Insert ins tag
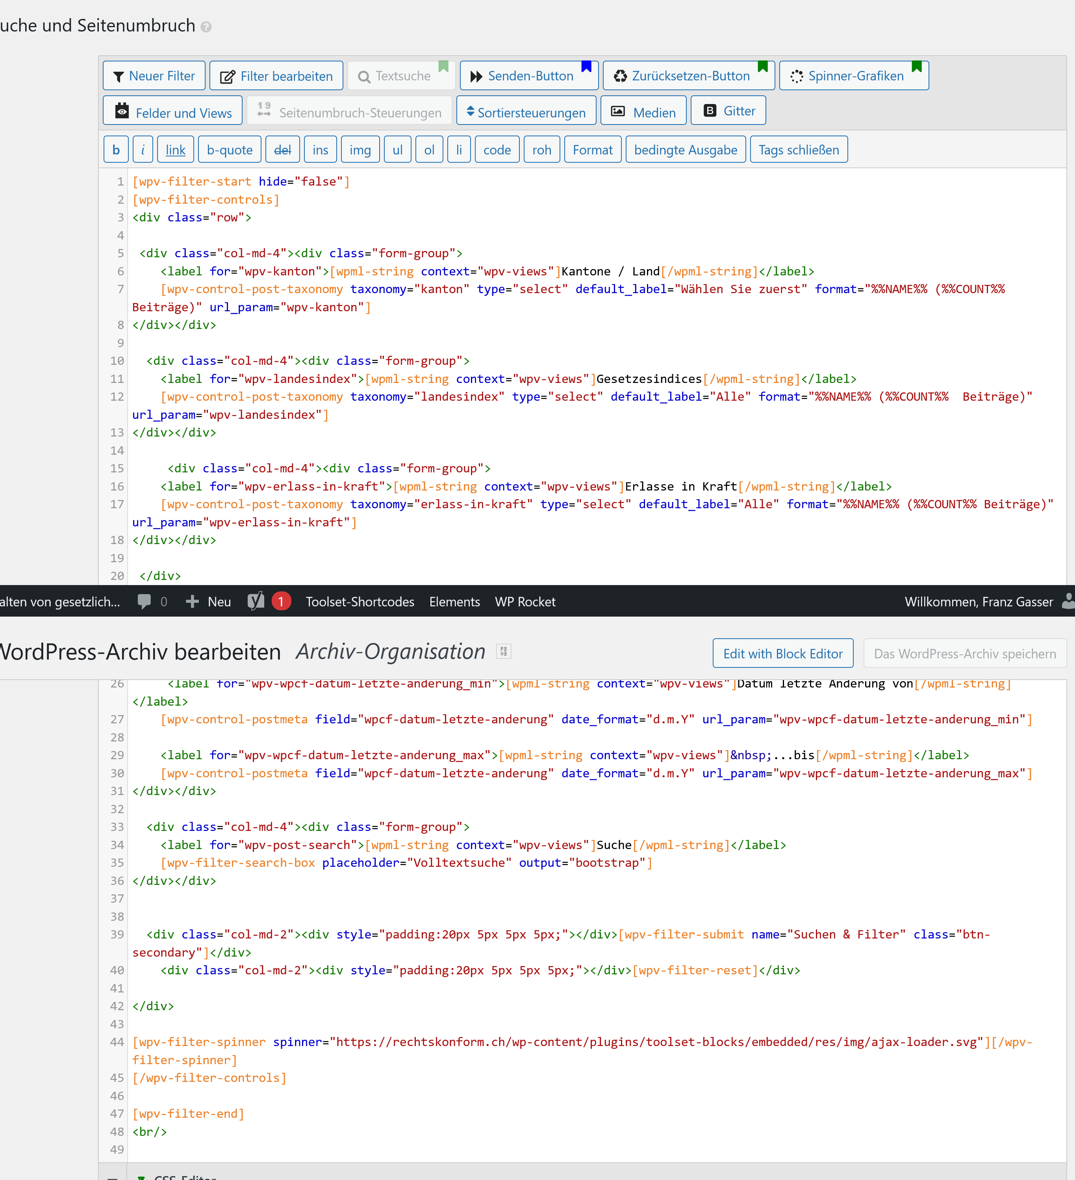This screenshot has height=1180, width=1075. coord(321,150)
